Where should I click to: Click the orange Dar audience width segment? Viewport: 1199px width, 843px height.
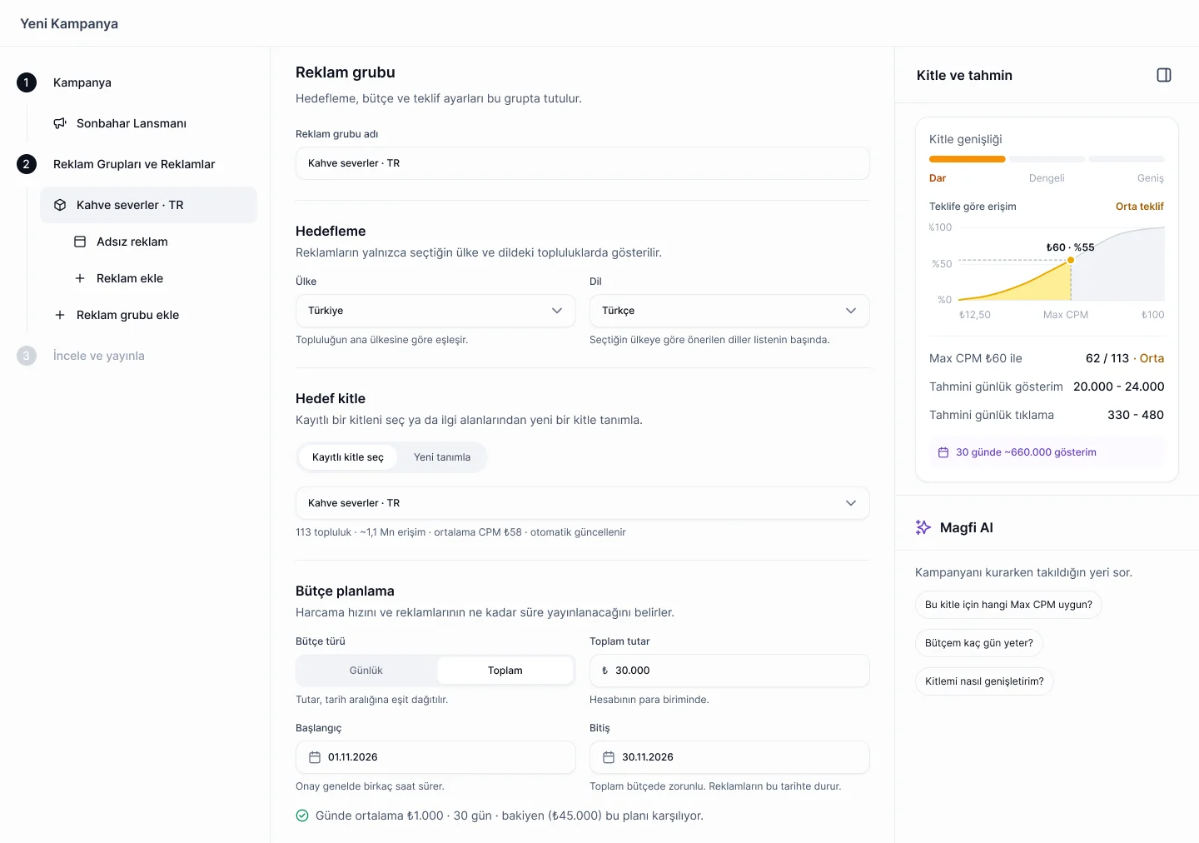tap(968, 159)
